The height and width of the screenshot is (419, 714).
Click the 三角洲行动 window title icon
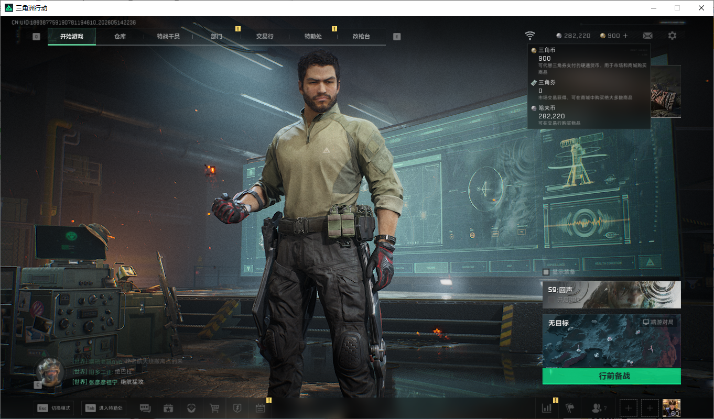point(8,8)
